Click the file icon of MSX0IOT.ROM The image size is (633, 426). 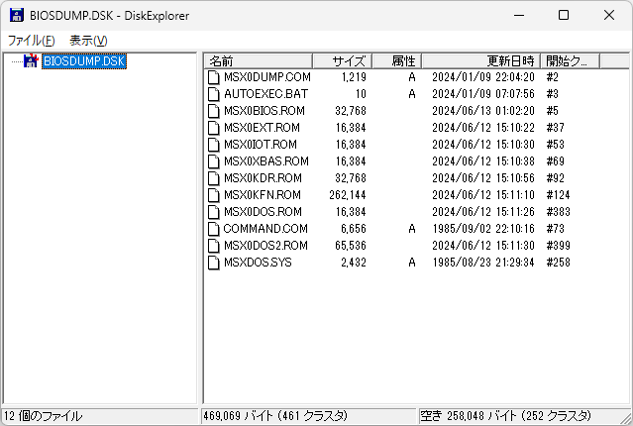tap(214, 145)
